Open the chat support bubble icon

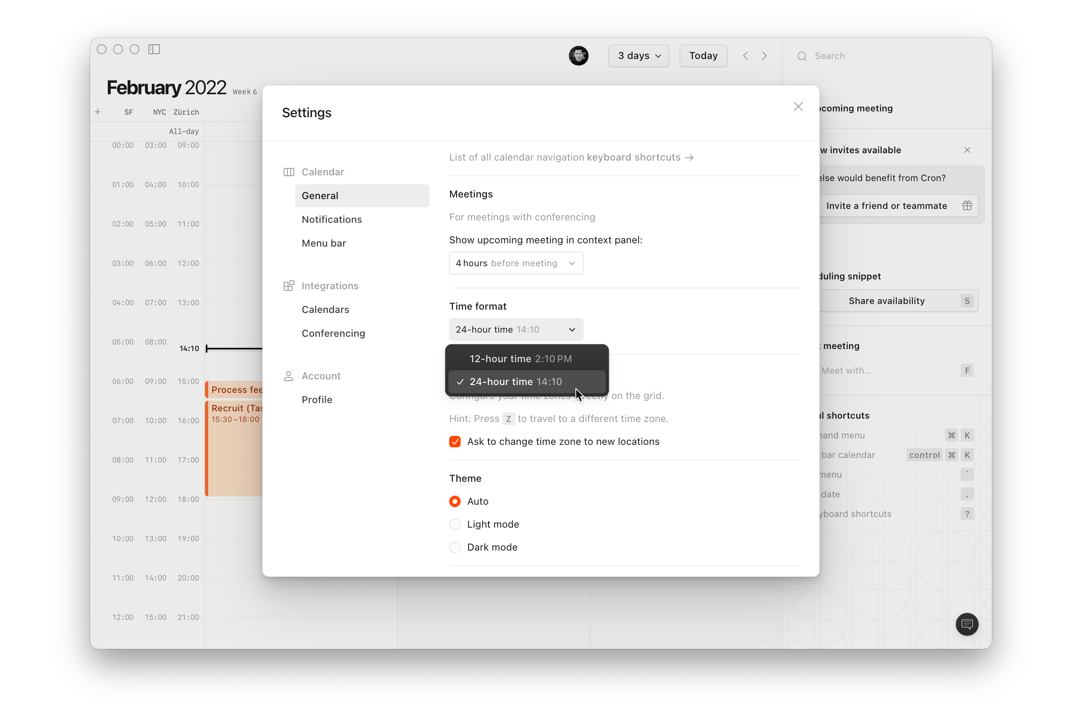coord(967,624)
